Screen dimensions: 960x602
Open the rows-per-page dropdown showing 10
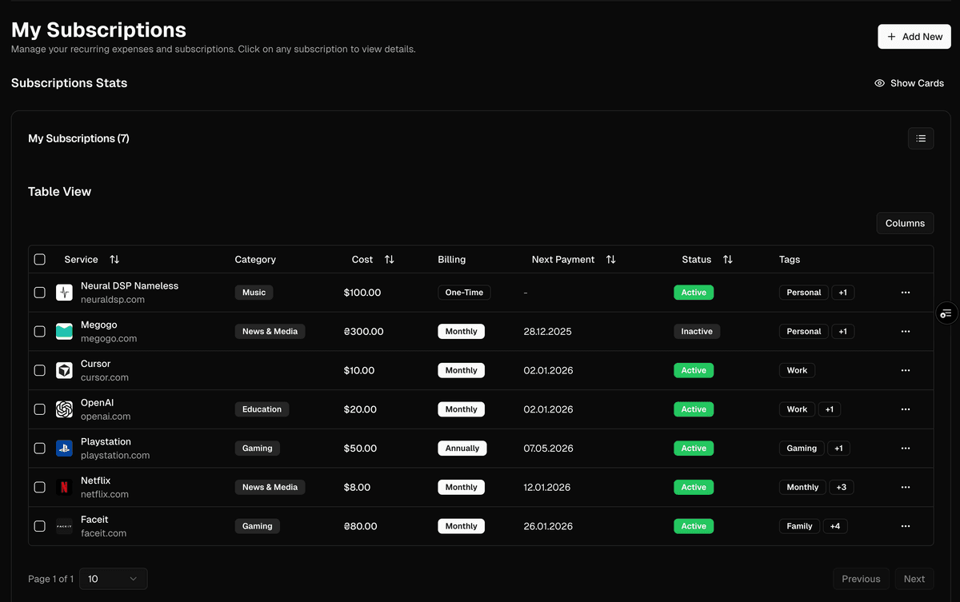[x=113, y=579]
